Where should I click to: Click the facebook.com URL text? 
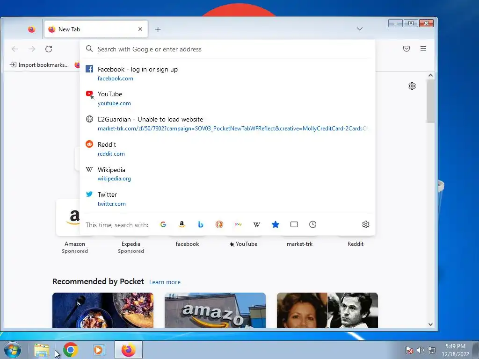coord(115,79)
